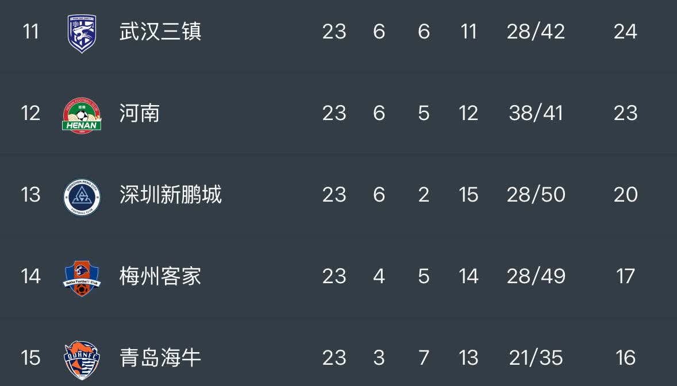This screenshot has width=677, height=386.
Task: Click Wuhan's points total 24
Action: (x=625, y=32)
